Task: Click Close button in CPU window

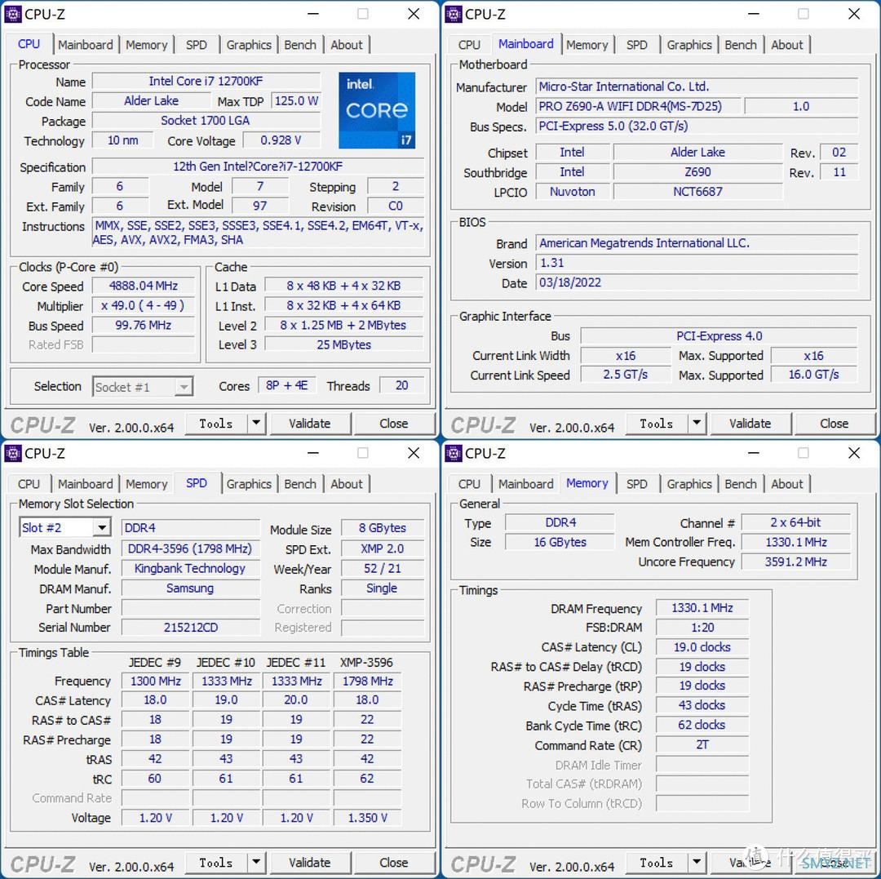Action: (394, 424)
